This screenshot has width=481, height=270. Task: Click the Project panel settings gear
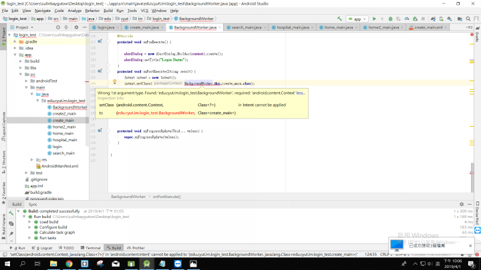pyautogui.click(x=76, y=27)
